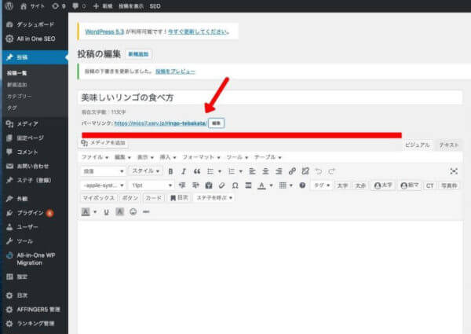Open the テーブル editor menu
This screenshot has height=334, width=471.
point(268,157)
